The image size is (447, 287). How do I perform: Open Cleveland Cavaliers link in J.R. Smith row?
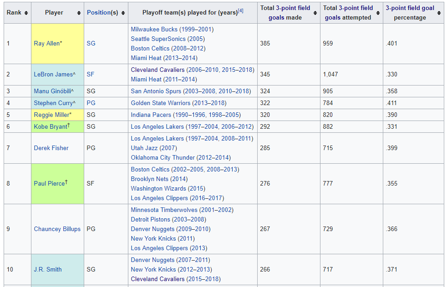(157, 279)
